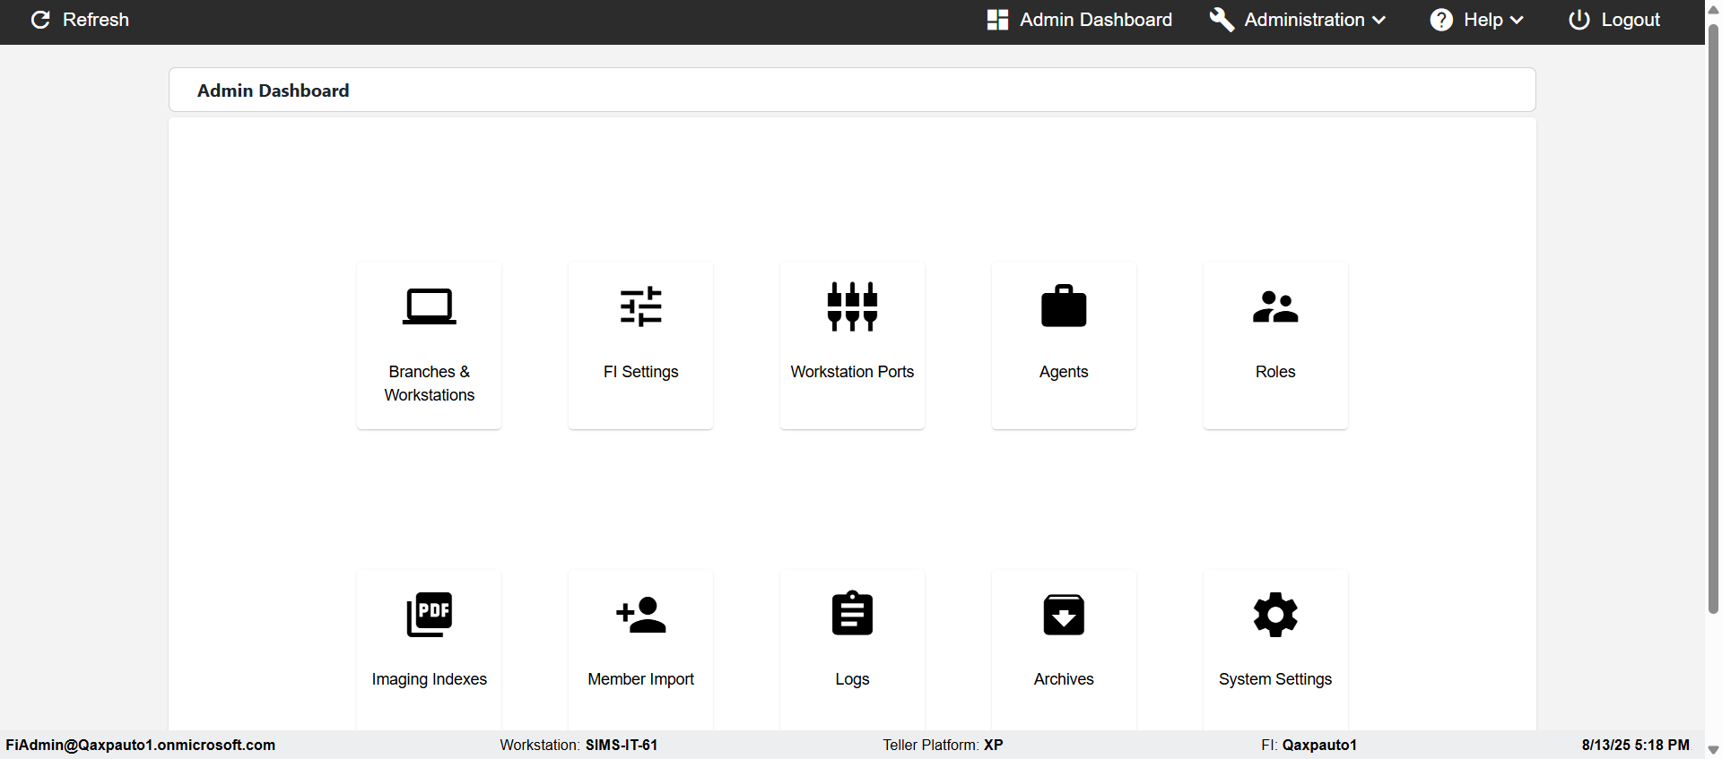Open the Administration menu label

point(1304,20)
